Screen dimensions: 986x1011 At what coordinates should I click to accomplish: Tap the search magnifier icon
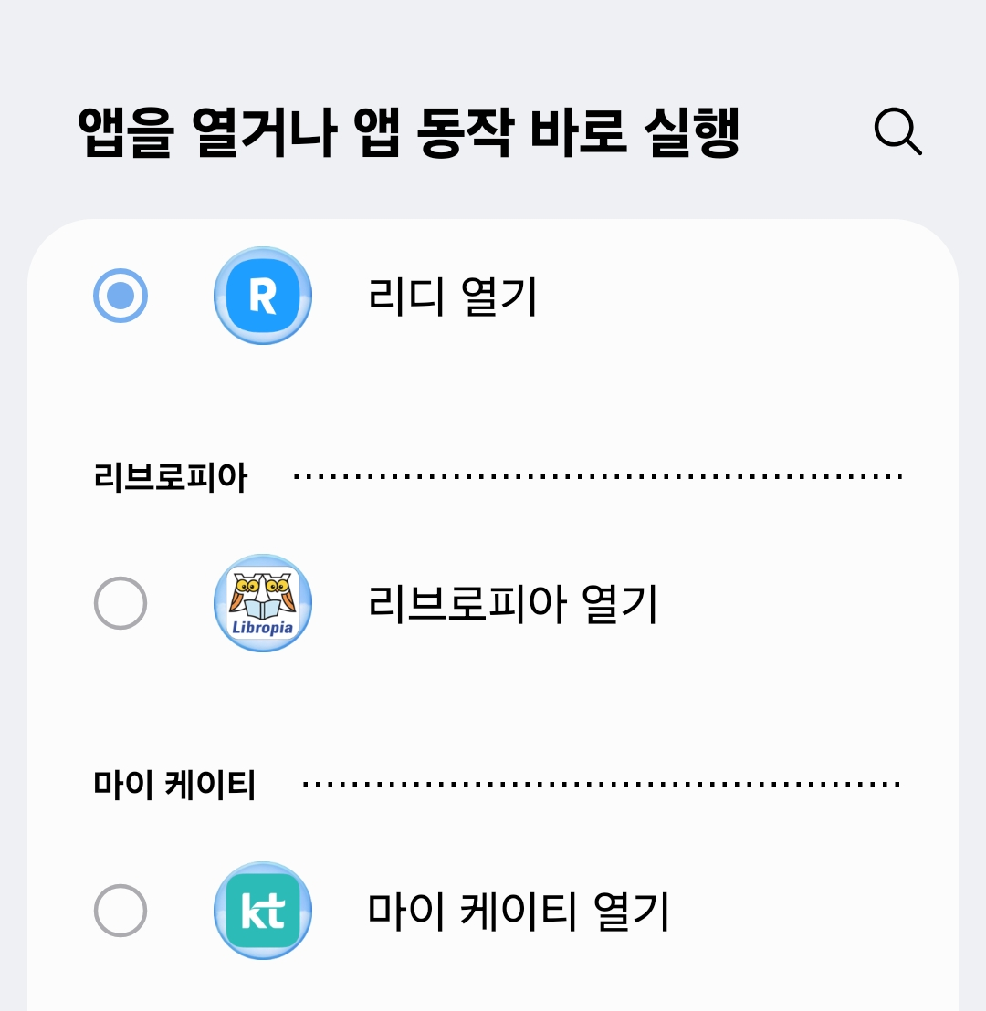(897, 133)
